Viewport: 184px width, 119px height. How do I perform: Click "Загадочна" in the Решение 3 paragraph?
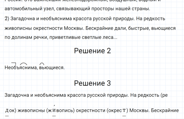(x=16, y=95)
